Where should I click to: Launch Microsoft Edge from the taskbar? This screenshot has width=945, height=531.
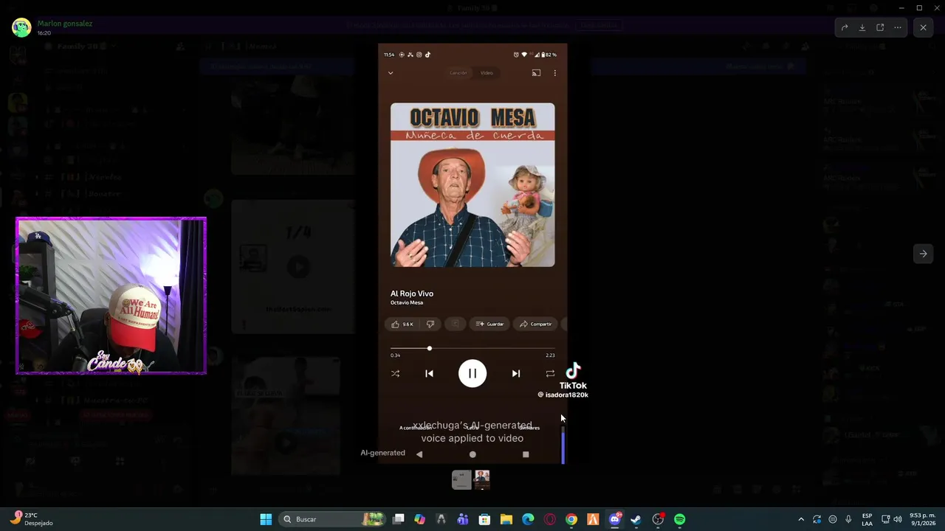528,519
